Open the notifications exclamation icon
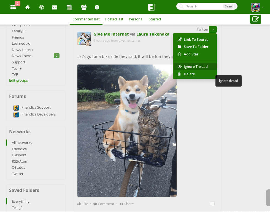270x212 pixels. click(97, 7)
